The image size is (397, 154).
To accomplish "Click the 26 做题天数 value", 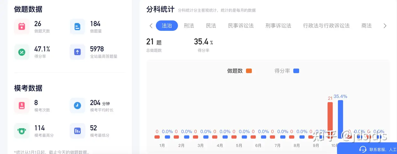I will pos(38,24).
